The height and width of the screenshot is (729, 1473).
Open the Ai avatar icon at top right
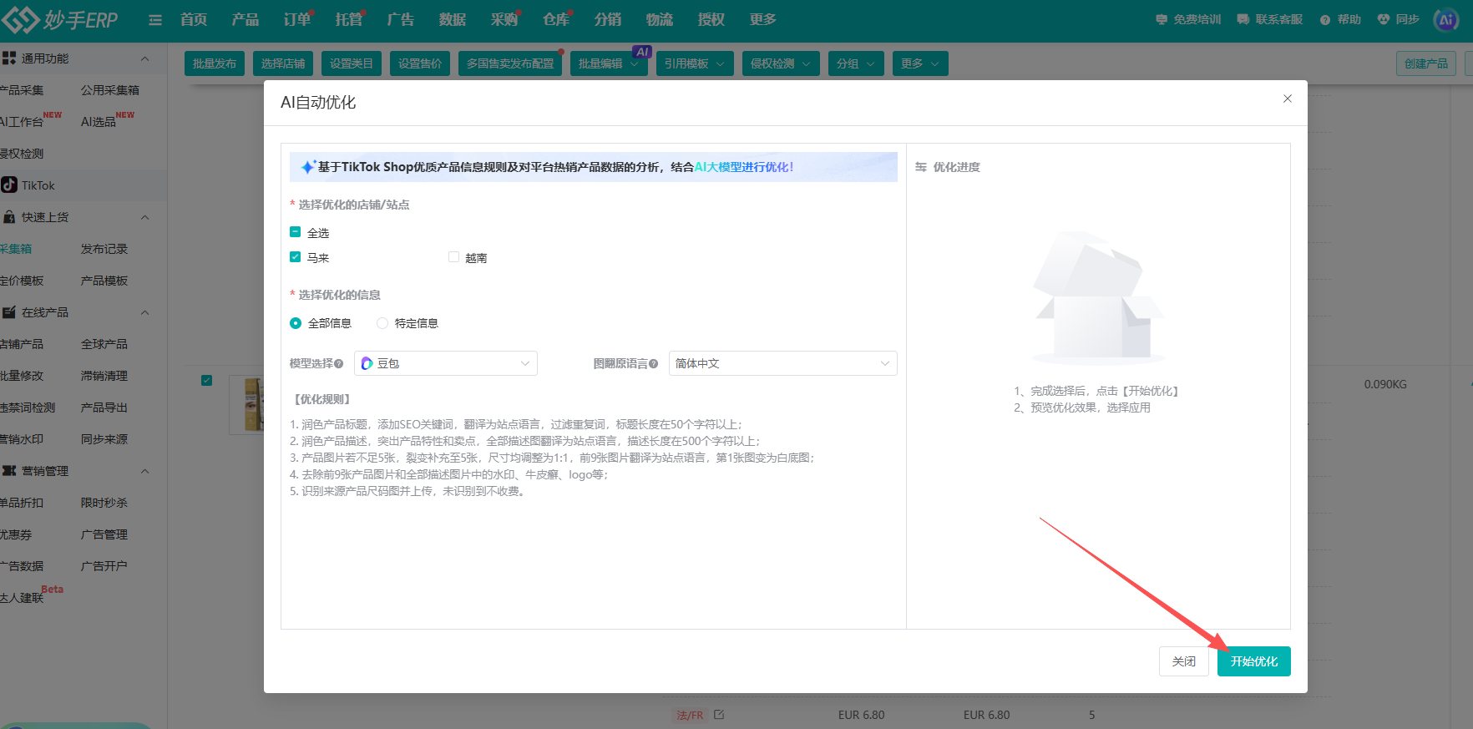pos(1445,20)
